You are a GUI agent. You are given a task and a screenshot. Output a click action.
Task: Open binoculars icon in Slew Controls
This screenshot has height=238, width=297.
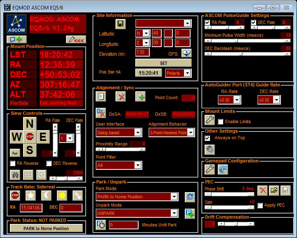(x=15, y=175)
